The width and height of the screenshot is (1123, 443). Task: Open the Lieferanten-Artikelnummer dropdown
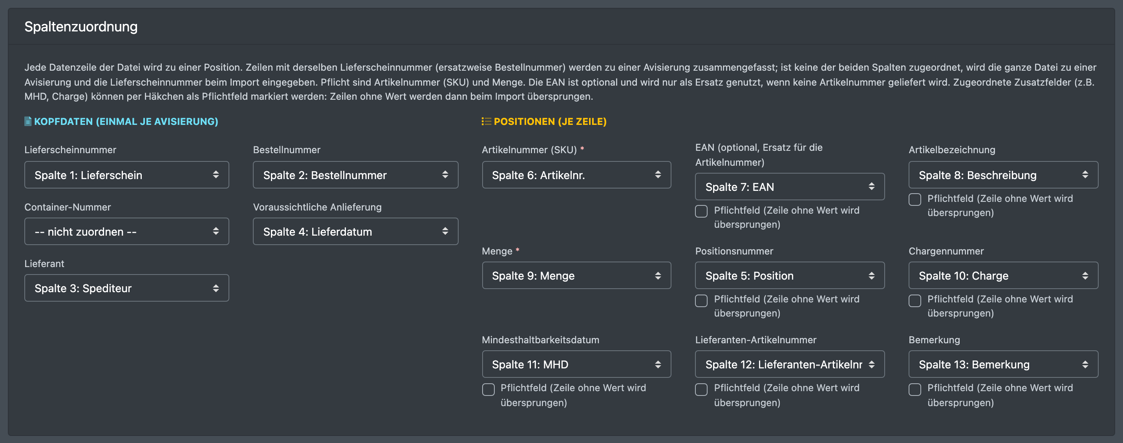tap(790, 364)
